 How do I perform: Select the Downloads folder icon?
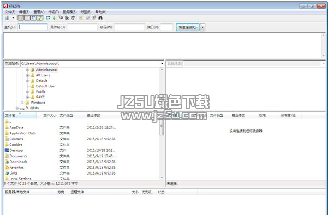pos(7,162)
